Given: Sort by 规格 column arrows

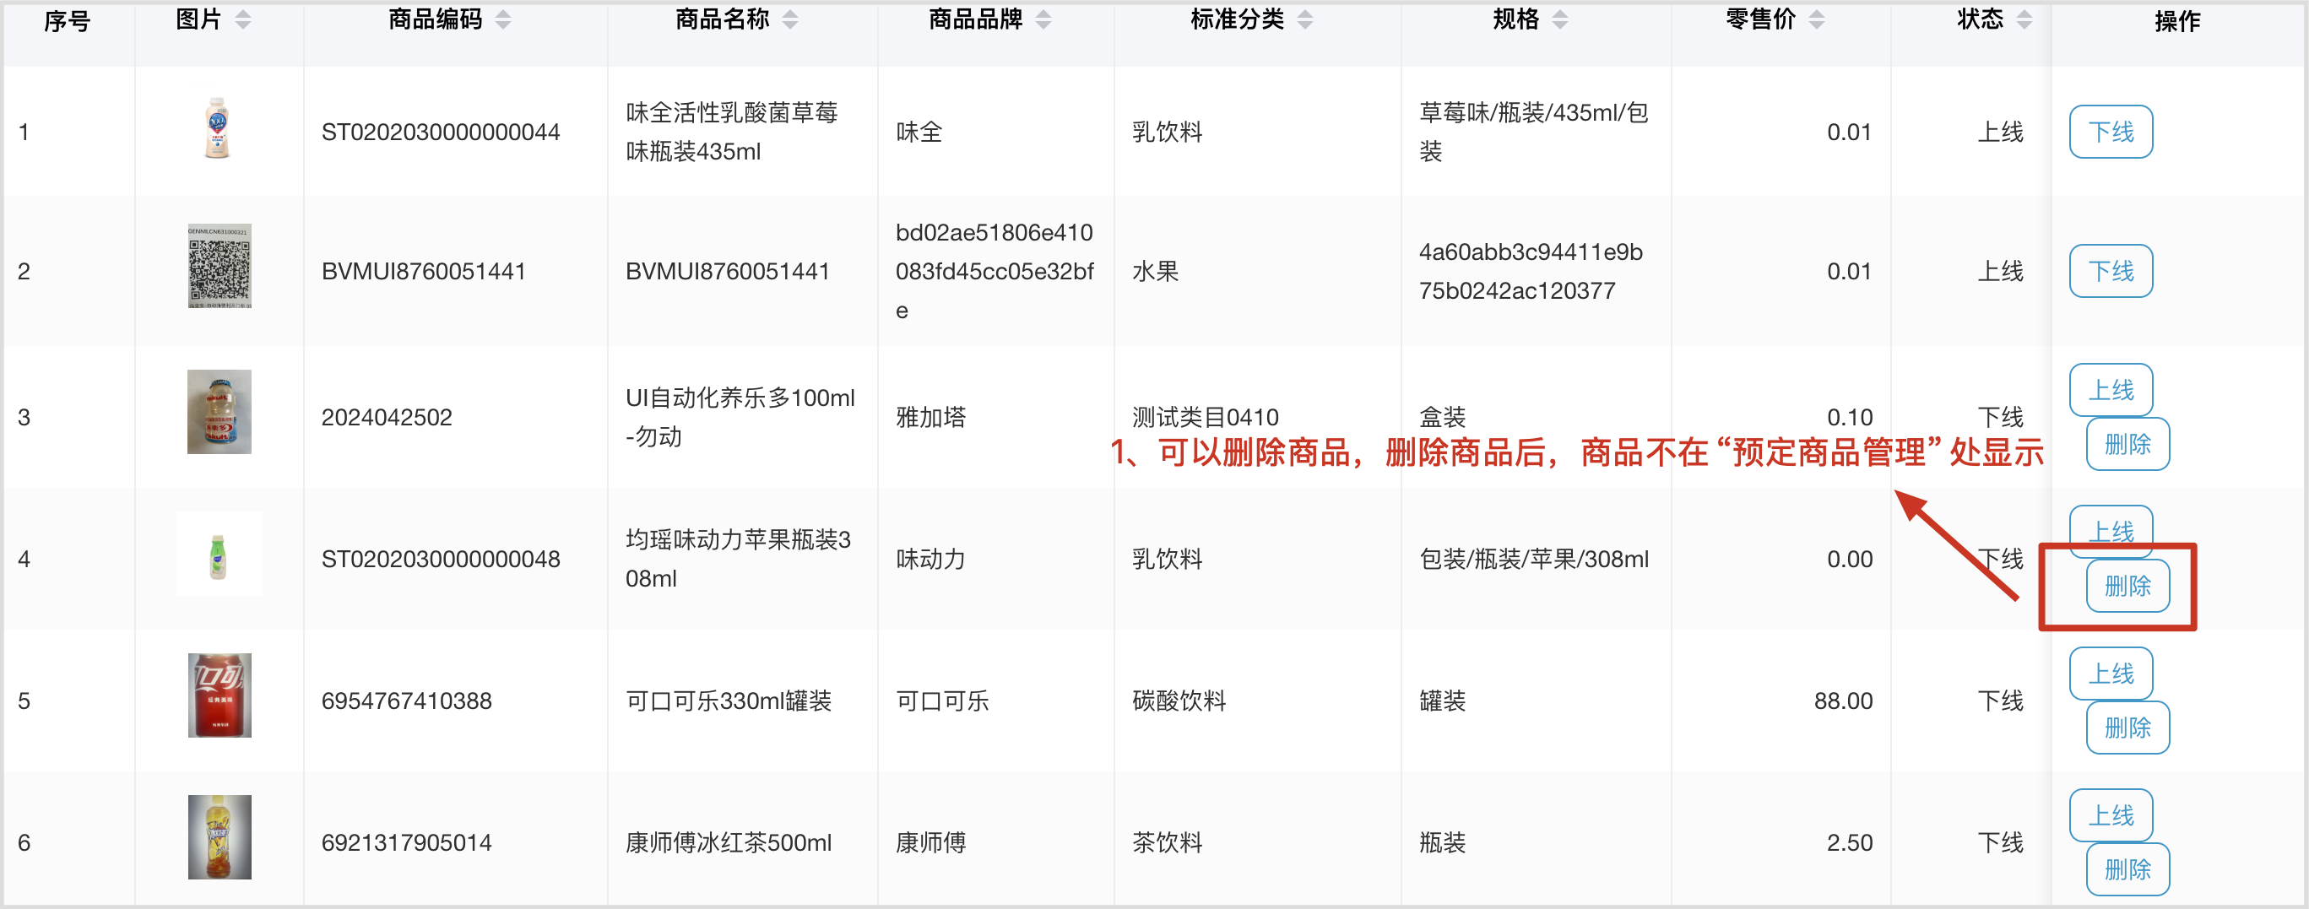Looking at the screenshot, I should (1560, 19).
